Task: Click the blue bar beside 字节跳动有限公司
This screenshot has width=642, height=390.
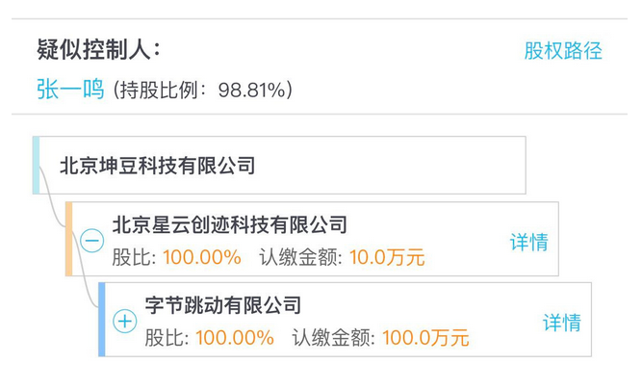Action: pyautogui.click(x=102, y=320)
